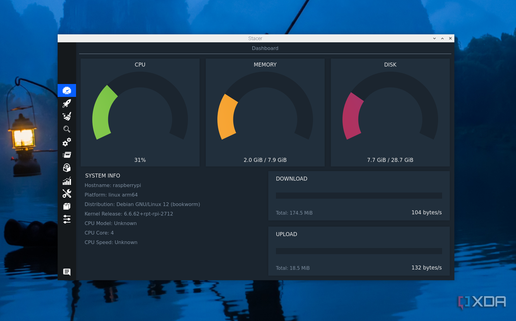516x321 pixels.
Task: Open Feedback chat bubble icon
Action: (x=67, y=272)
